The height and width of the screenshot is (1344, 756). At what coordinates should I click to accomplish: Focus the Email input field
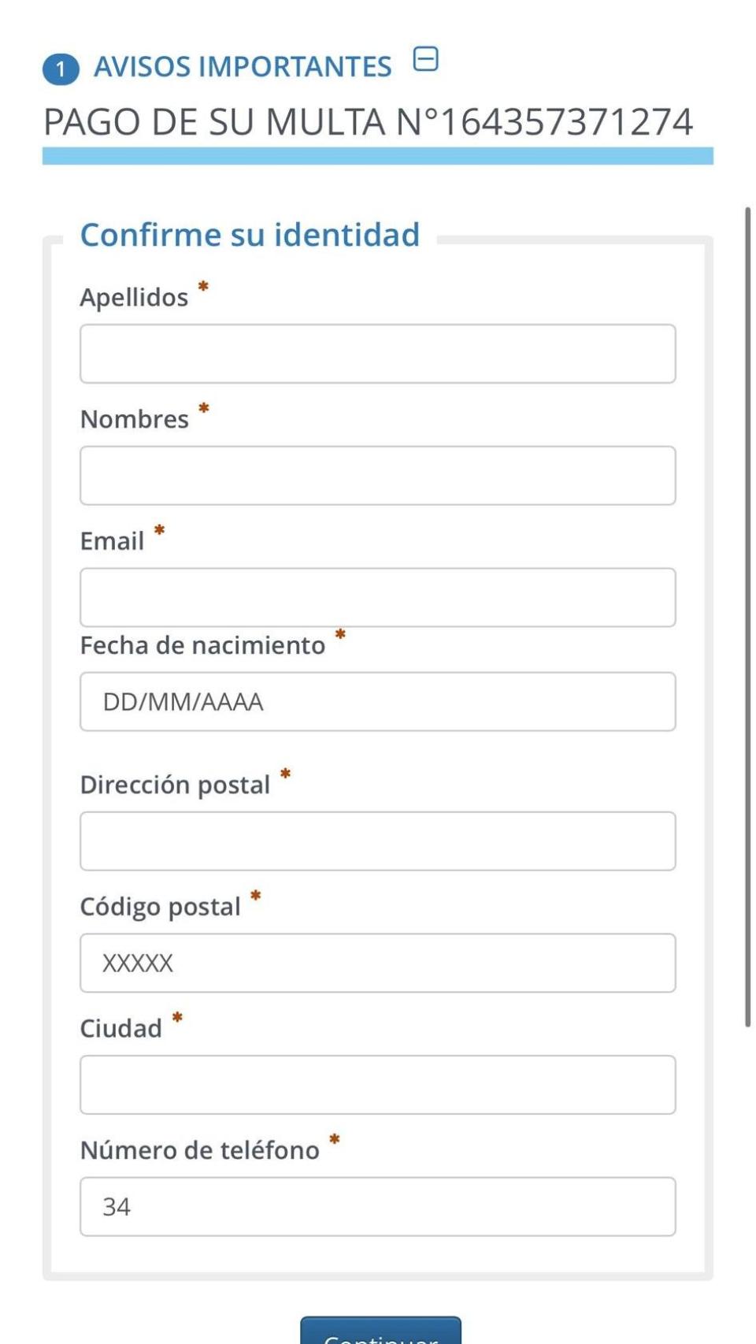376,596
